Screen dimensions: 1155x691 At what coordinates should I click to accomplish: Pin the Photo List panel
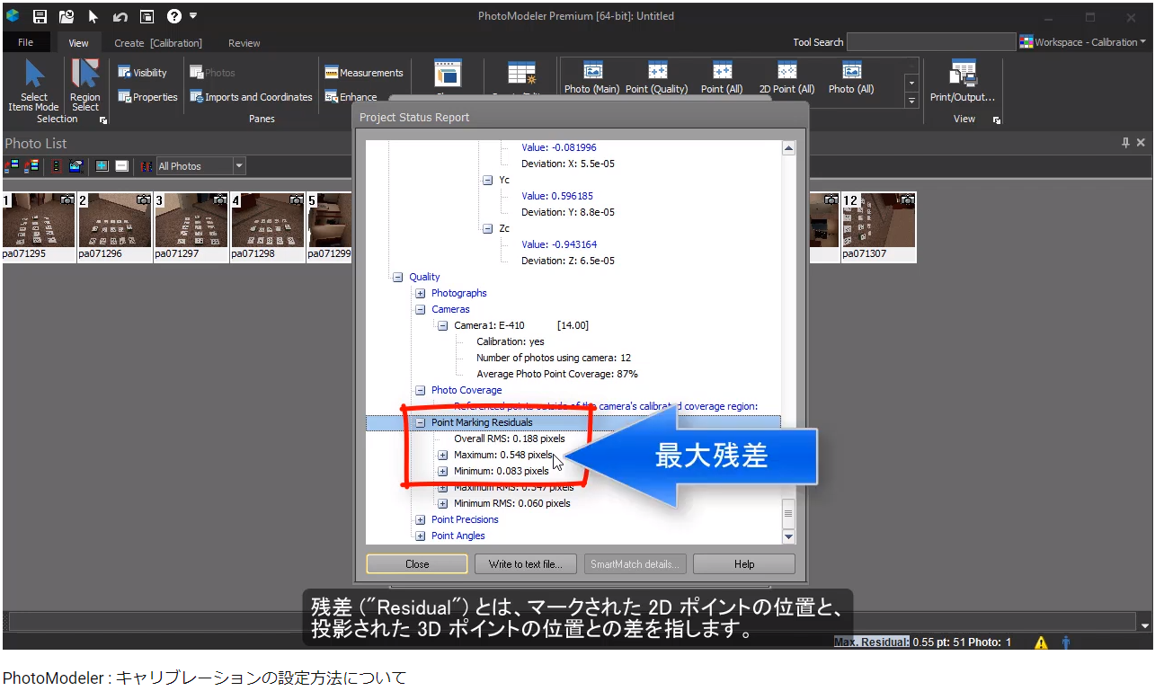[1125, 143]
